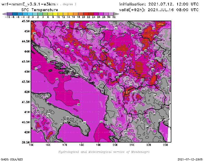
Task: Click the 41.5N latitude axis label
Action: [26, 102]
